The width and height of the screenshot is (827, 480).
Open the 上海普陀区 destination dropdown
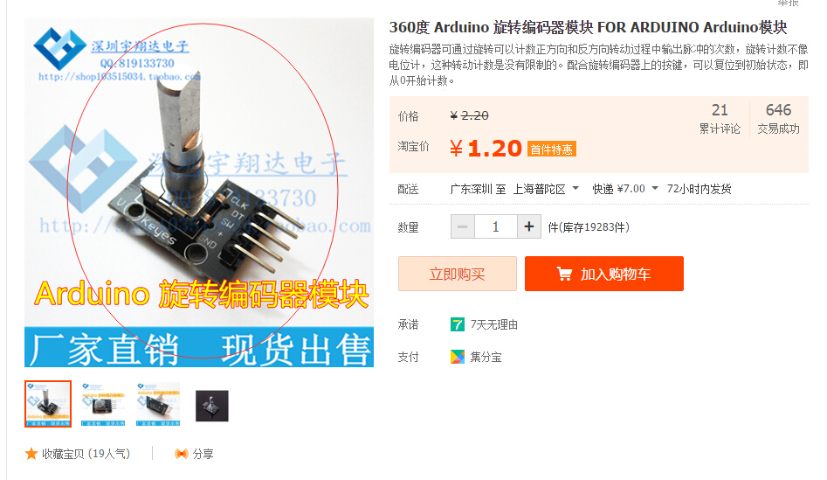click(x=546, y=189)
